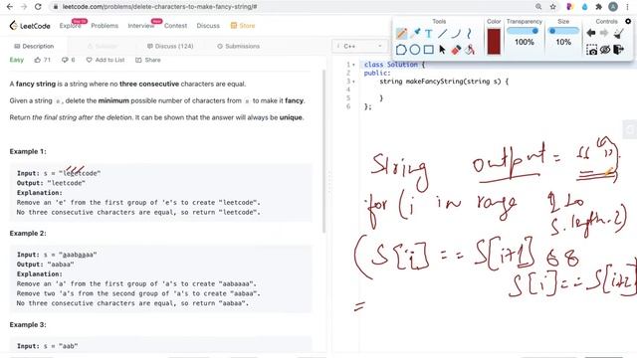
Task: Switch to the Description tab
Action: (x=34, y=47)
